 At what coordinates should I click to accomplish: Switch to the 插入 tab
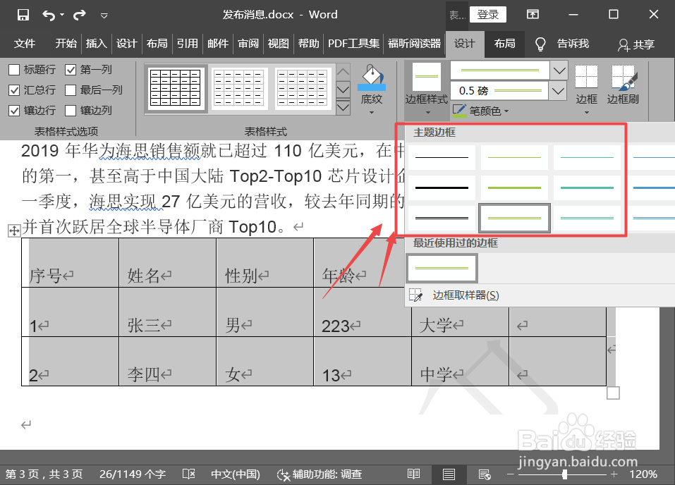pyautogui.click(x=96, y=44)
